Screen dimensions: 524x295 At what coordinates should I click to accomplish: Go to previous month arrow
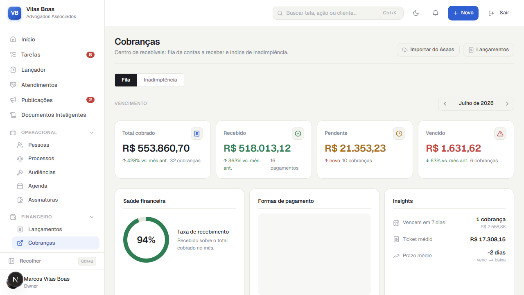tap(445, 104)
